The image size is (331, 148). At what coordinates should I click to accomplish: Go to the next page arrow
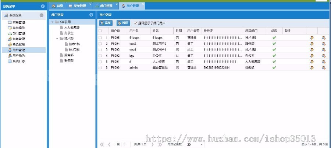pos(153,144)
